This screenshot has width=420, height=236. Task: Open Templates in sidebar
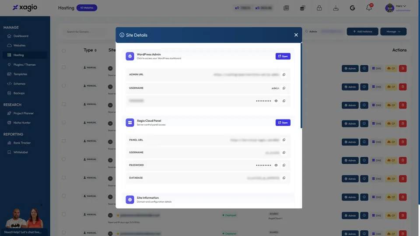coord(20,74)
